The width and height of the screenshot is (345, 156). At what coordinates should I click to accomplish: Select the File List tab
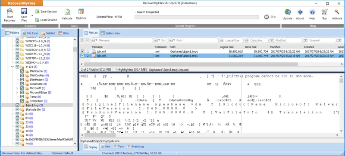(x=91, y=33)
